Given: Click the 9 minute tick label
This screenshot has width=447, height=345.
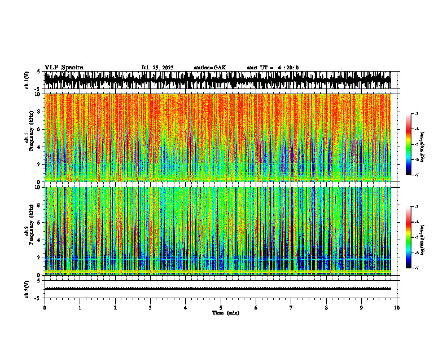Looking at the screenshot, I should tap(361, 308).
